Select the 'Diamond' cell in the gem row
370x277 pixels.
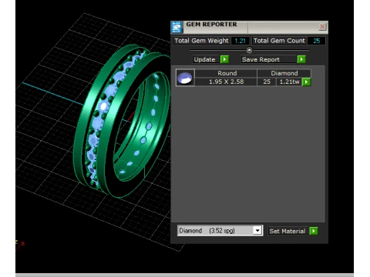284,73
